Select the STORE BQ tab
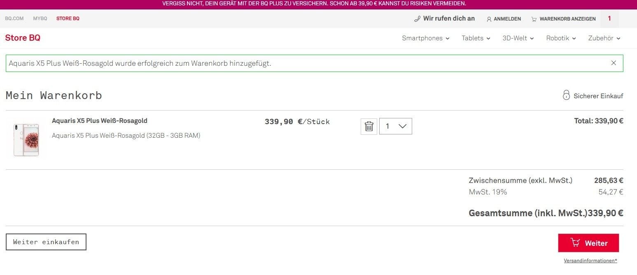Image resolution: width=637 pixels, height=275 pixels. tap(68, 18)
